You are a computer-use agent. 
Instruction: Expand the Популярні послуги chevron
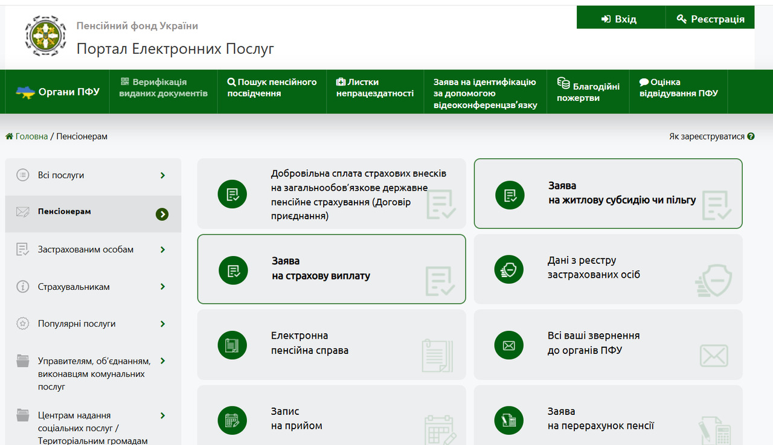click(162, 324)
